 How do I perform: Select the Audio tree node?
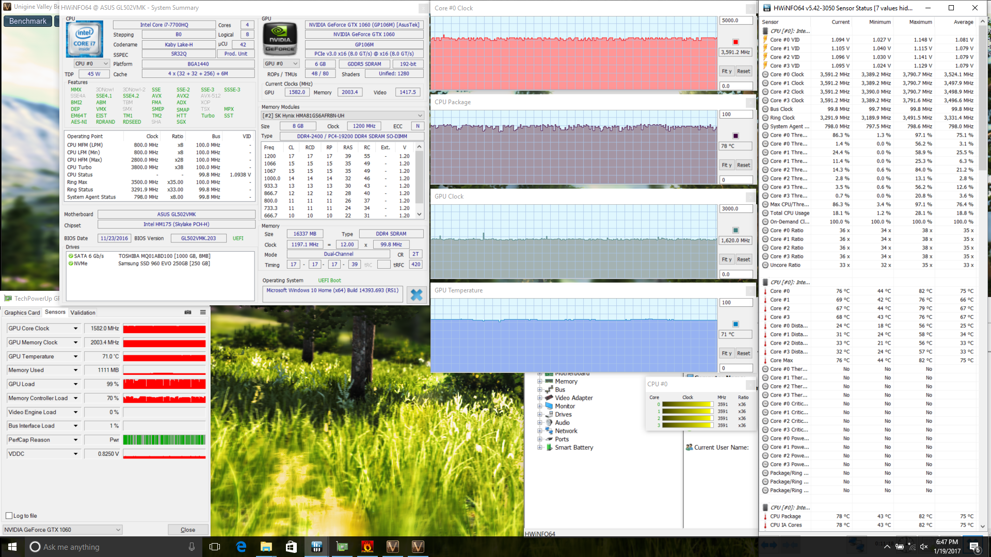click(562, 422)
